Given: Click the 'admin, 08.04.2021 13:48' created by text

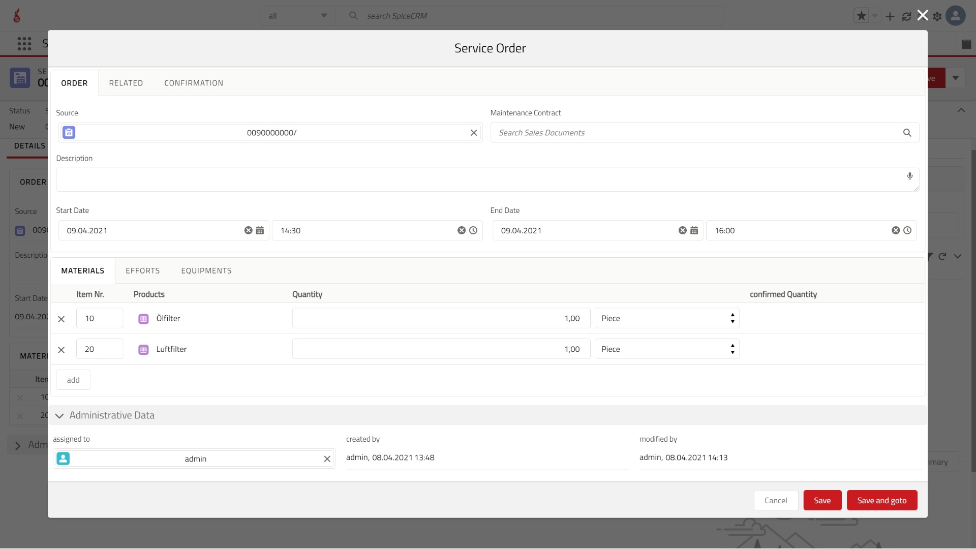Looking at the screenshot, I should [x=390, y=458].
